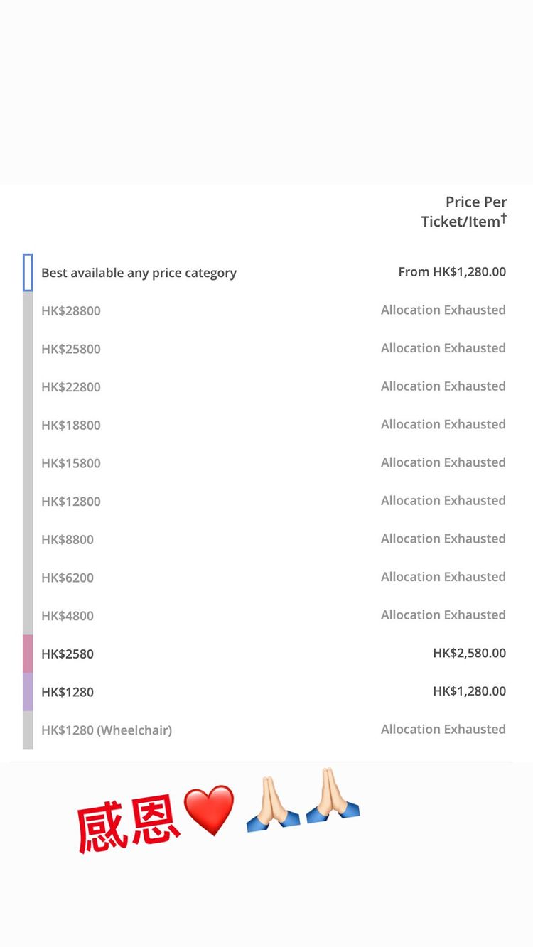
Task: Choose the HK$1280 ticket category
Action: tap(265, 692)
